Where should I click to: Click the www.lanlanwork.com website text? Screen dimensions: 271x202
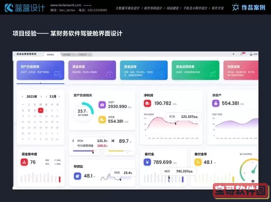pyautogui.click(x=66, y=5)
